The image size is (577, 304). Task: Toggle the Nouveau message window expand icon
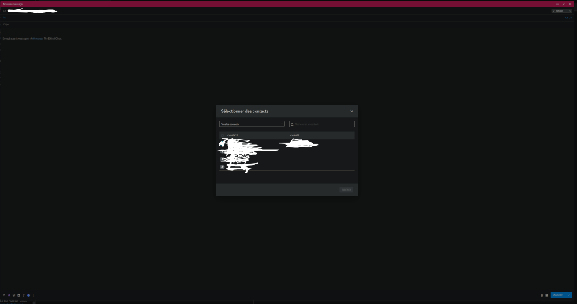click(x=563, y=4)
